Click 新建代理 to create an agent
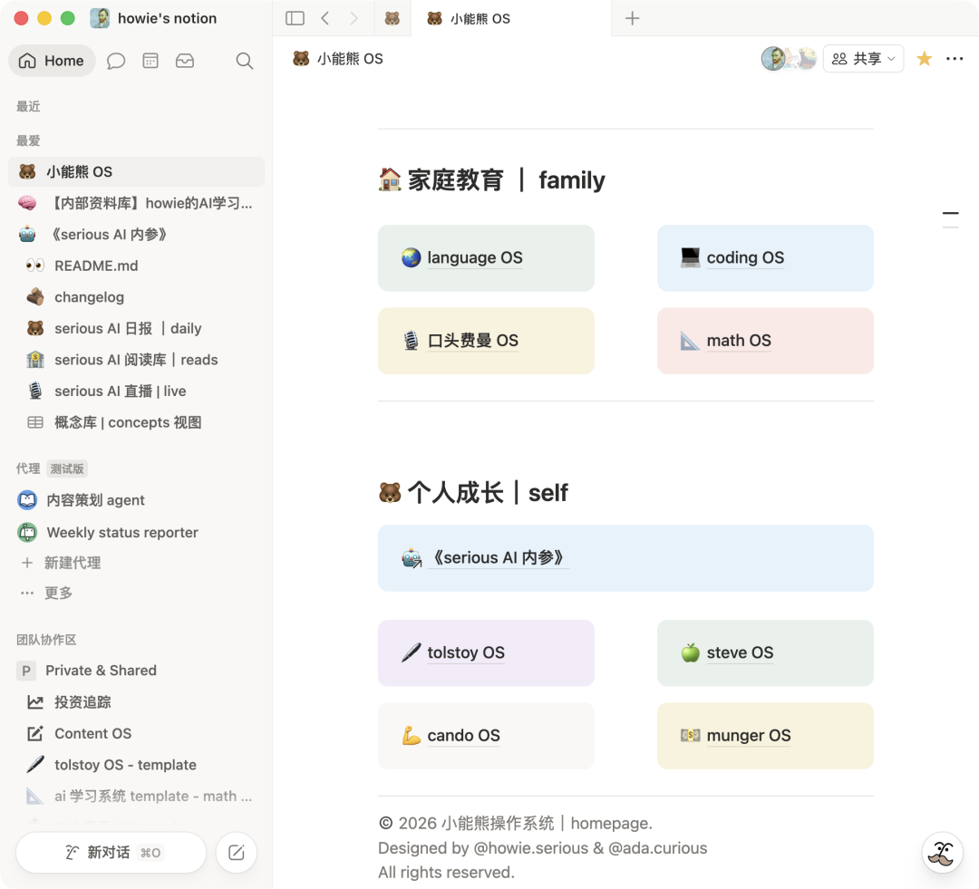Viewport: 979px width, 889px height. click(x=136, y=563)
